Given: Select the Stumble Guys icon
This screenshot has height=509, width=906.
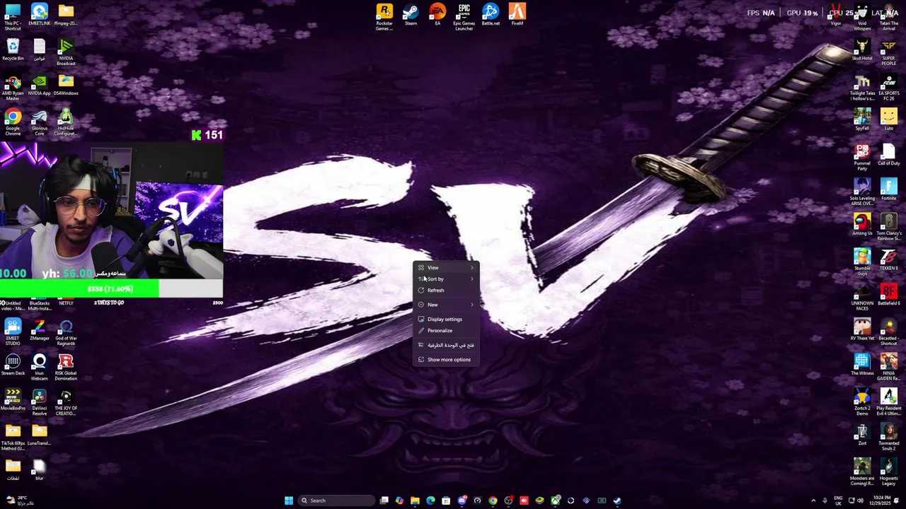Looking at the screenshot, I should [862, 262].
